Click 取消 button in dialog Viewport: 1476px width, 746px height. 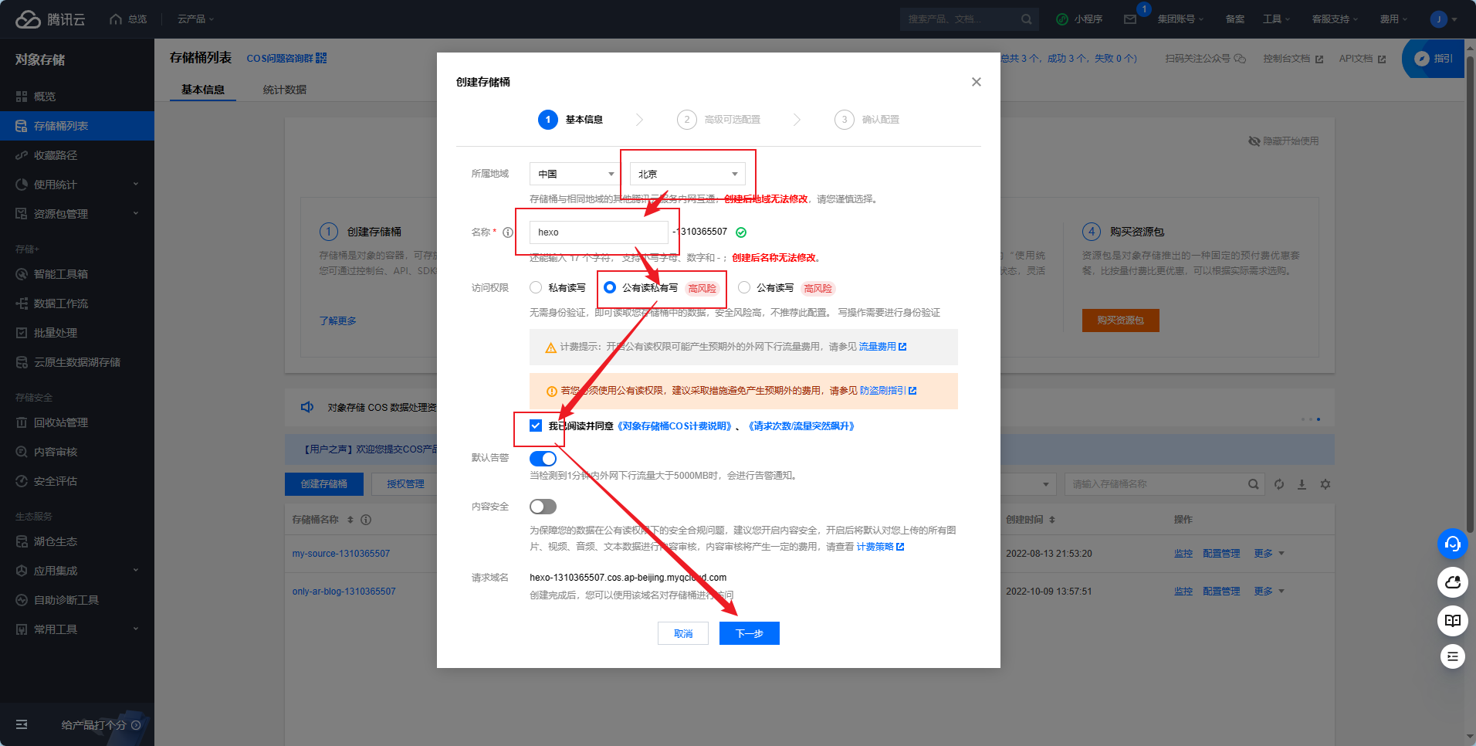pos(683,633)
